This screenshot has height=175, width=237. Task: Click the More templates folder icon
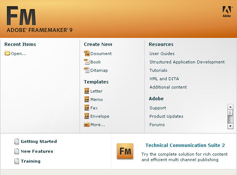(x=87, y=124)
